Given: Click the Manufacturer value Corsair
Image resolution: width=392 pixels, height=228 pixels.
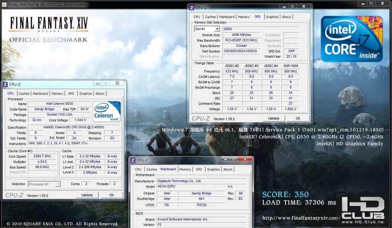Looking at the screenshot, I should click(x=241, y=46).
